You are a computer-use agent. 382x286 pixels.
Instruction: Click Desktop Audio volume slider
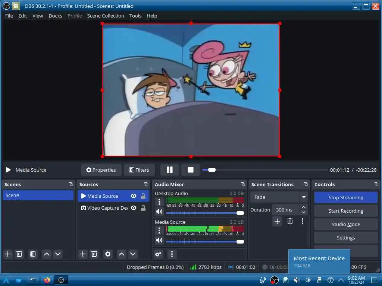[205, 213]
